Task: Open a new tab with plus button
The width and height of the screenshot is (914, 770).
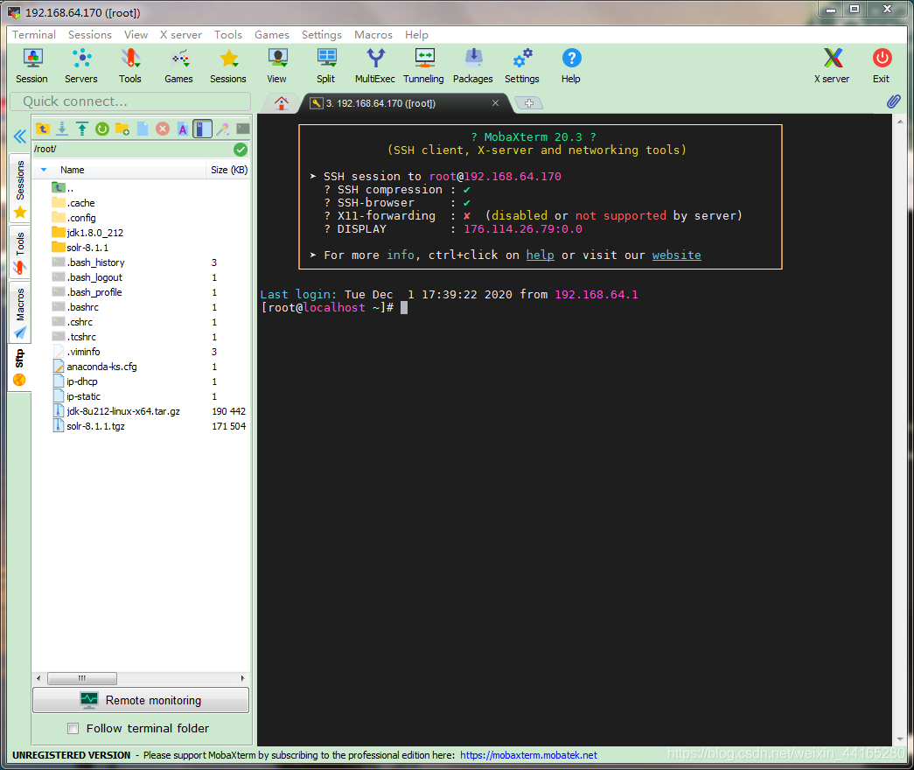Action: click(528, 103)
